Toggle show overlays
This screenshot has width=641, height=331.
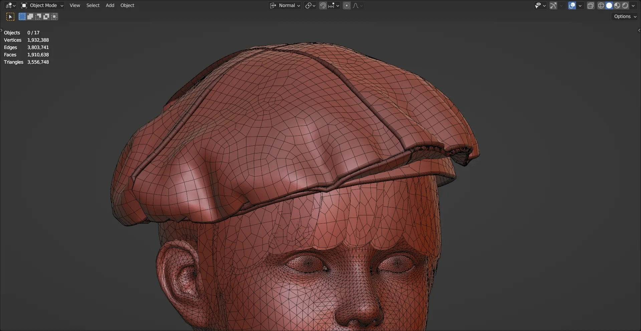point(572,5)
